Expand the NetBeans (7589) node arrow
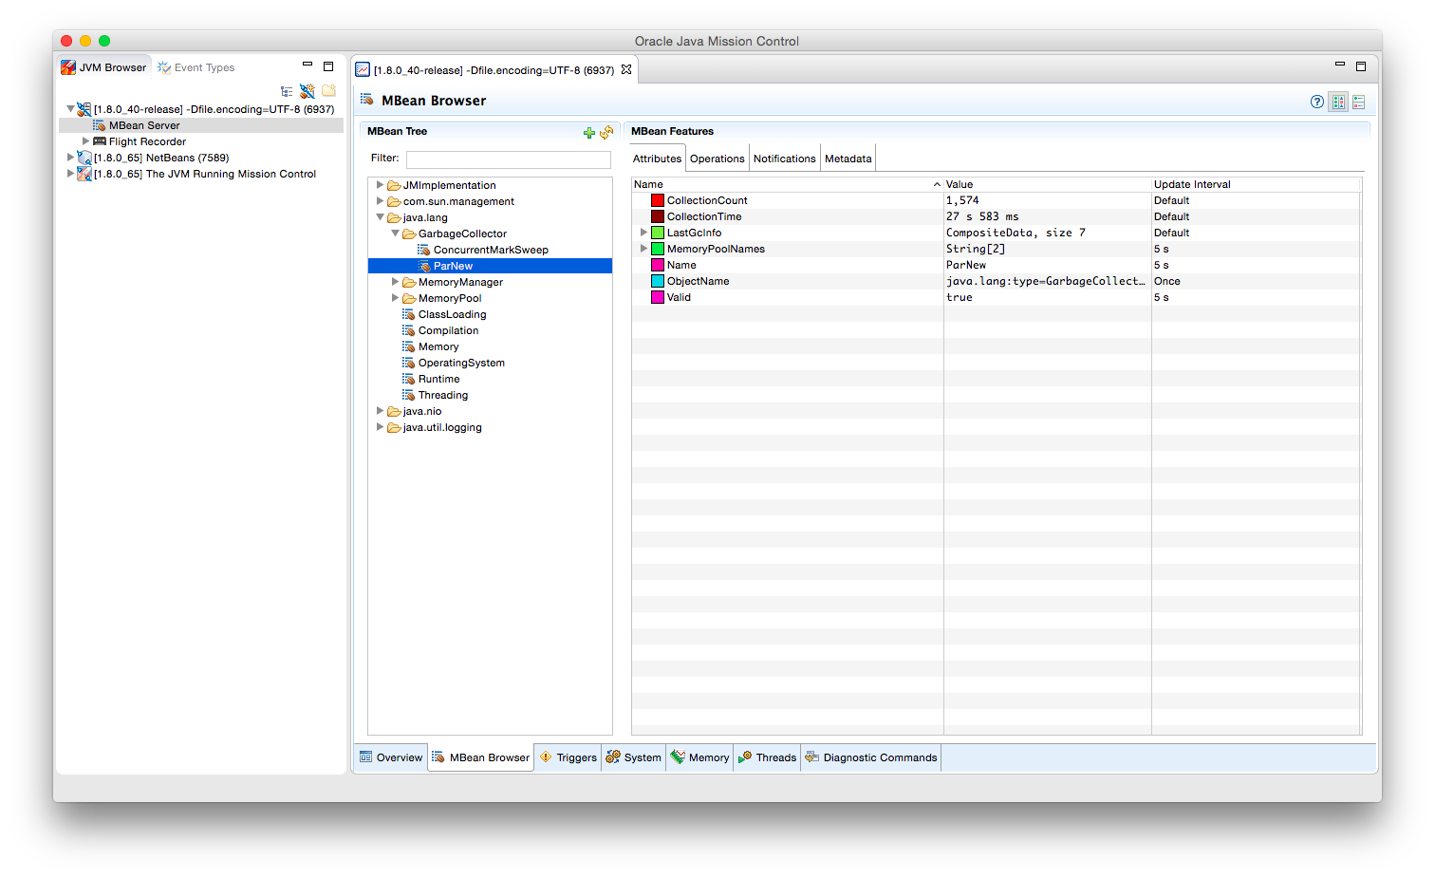The height and width of the screenshot is (878, 1435). click(x=70, y=158)
